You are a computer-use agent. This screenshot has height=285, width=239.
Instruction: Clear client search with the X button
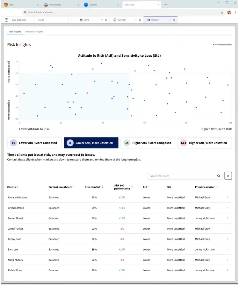pos(228,176)
